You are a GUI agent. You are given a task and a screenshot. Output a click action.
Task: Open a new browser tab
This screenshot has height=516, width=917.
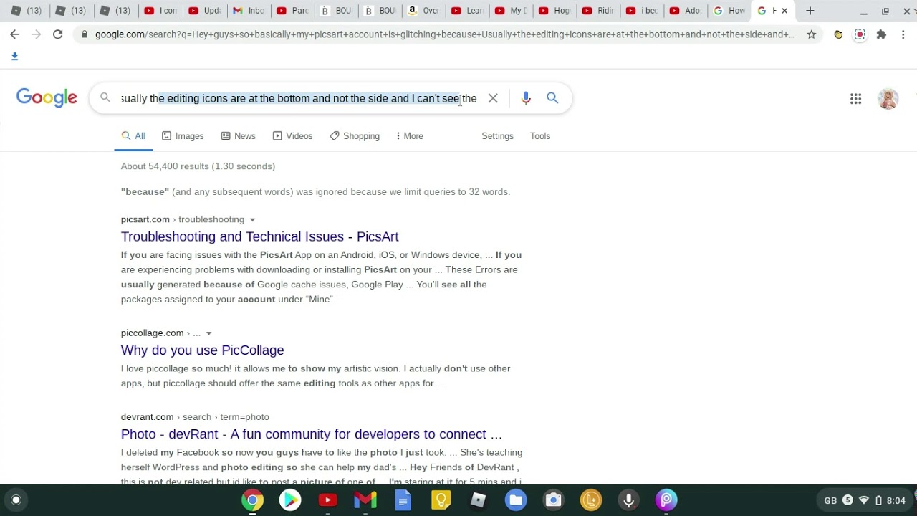(x=810, y=11)
